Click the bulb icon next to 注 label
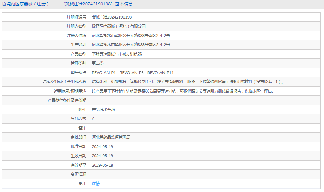The width and height of the screenshot is (324, 192). [x=80, y=184]
